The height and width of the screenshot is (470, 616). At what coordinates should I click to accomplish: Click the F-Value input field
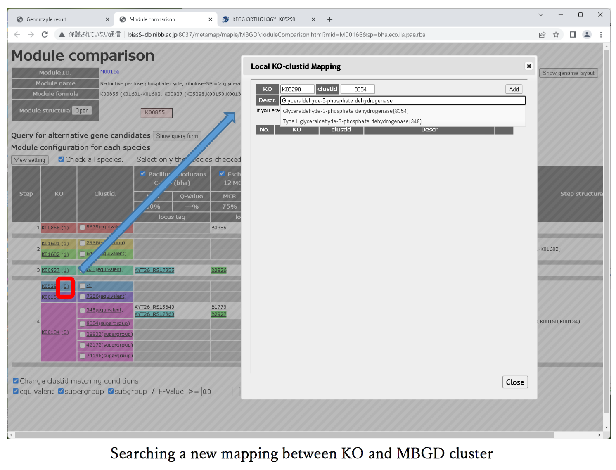pos(216,392)
